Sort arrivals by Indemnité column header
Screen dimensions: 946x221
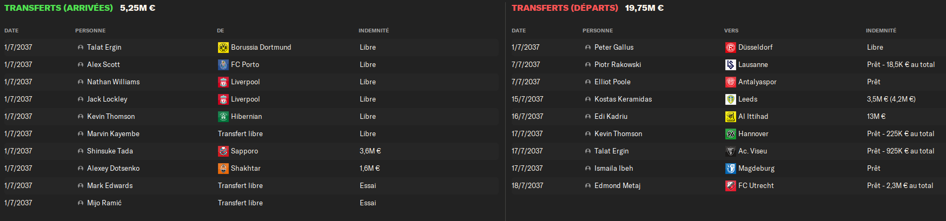coord(373,31)
